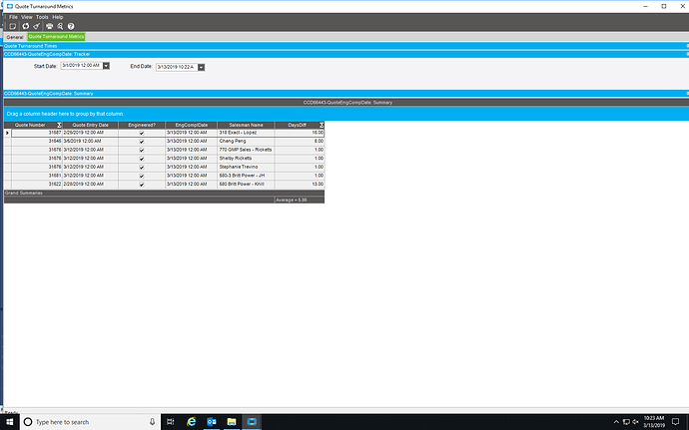The image size is (689, 430).
Task: Click the Print toolbar icon
Action: [x=49, y=26]
